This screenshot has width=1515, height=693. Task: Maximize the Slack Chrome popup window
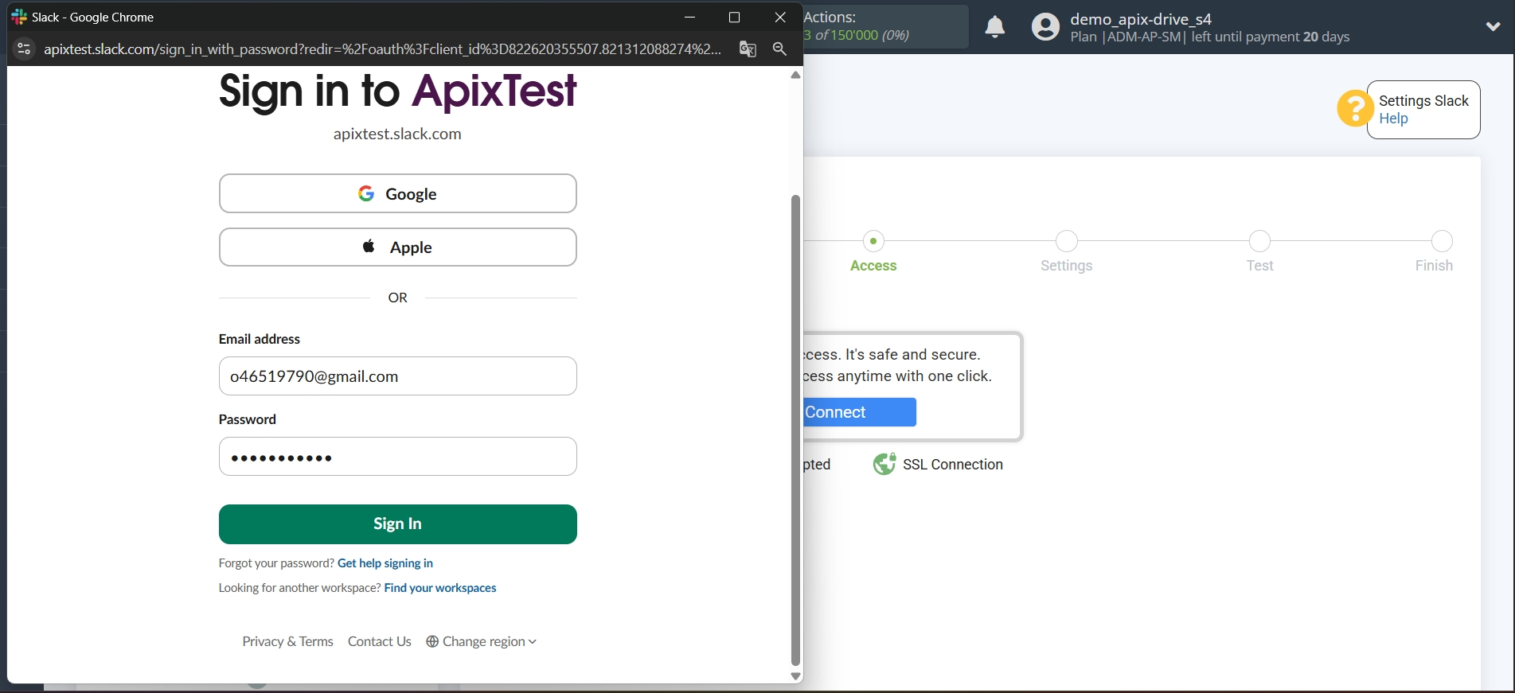[x=735, y=17]
